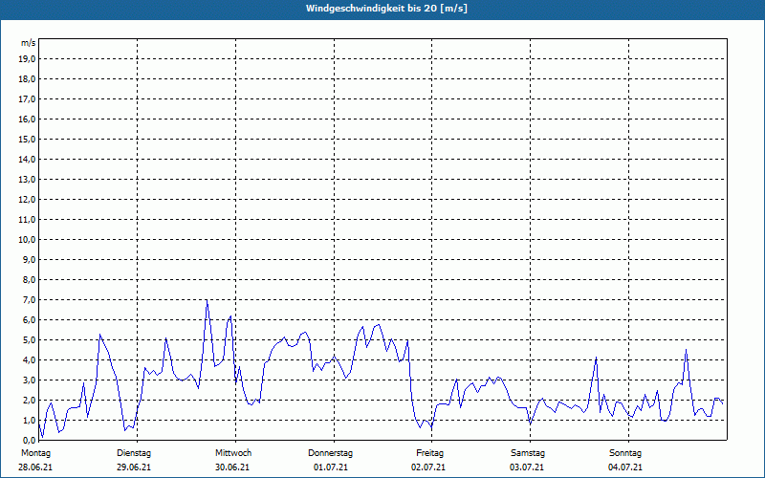Click the 'Donnerstag' day label
The image size is (765, 478).
(x=330, y=453)
